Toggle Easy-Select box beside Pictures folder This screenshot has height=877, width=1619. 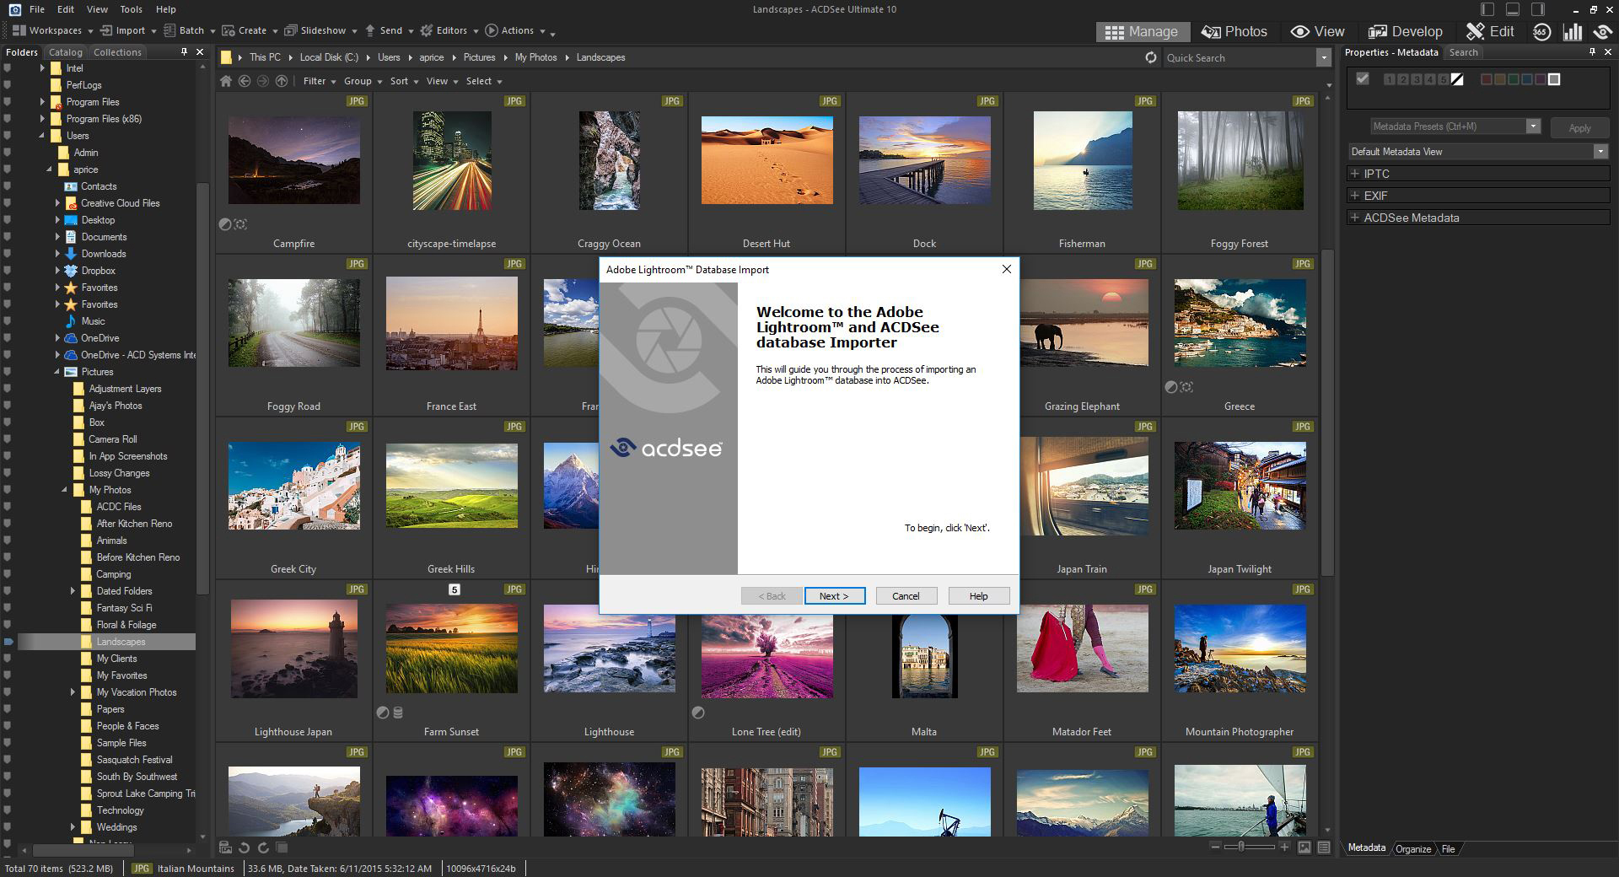tap(8, 372)
